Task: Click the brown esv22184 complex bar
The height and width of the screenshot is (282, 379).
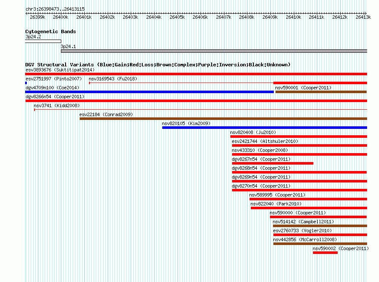Action: (x=223, y=119)
